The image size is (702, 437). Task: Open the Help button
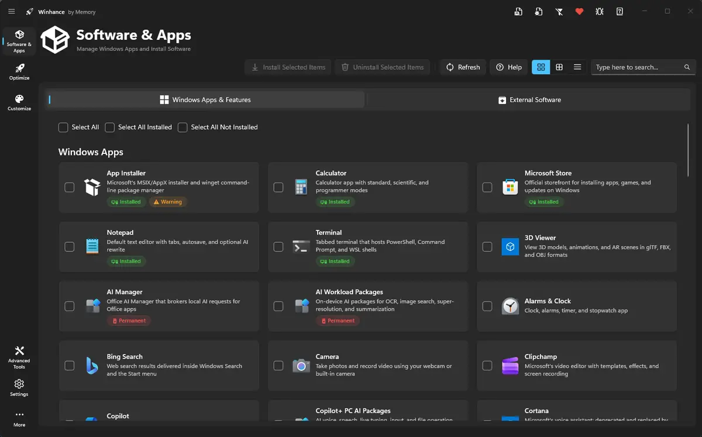point(508,67)
